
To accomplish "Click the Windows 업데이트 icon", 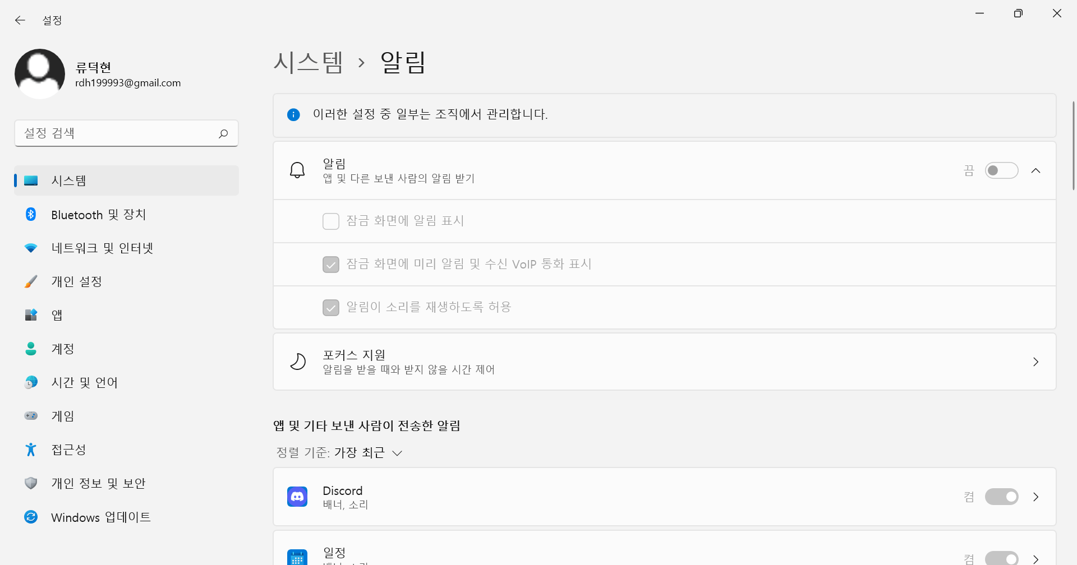I will click(31, 517).
